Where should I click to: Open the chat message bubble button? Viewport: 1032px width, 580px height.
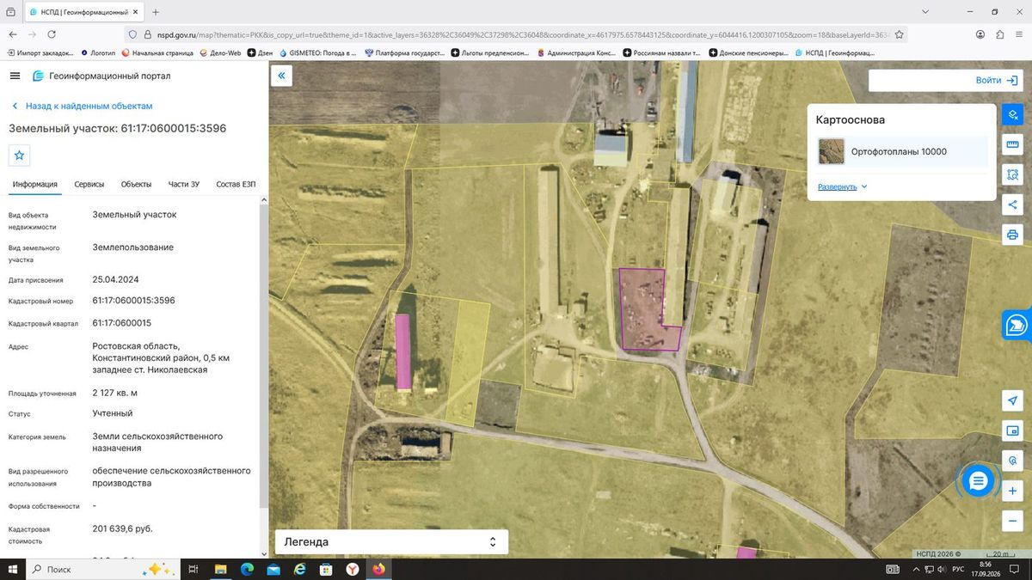click(978, 481)
